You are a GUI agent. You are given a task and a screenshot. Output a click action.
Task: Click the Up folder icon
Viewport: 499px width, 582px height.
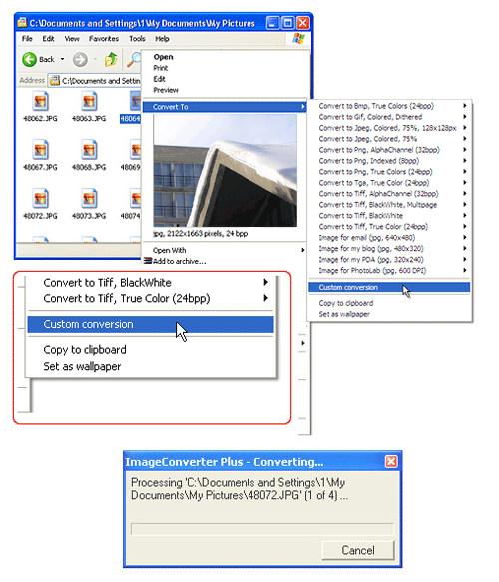(x=111, y=59)
